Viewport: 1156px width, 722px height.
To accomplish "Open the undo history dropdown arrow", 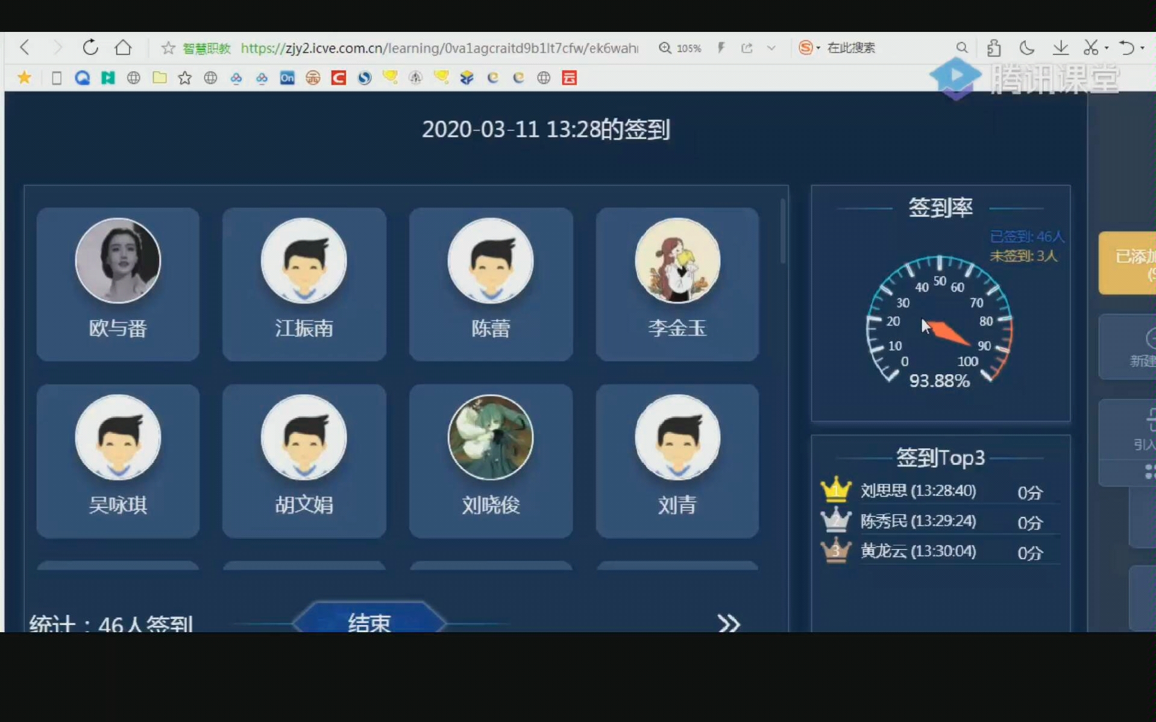I will click(x=1143, y=48).
